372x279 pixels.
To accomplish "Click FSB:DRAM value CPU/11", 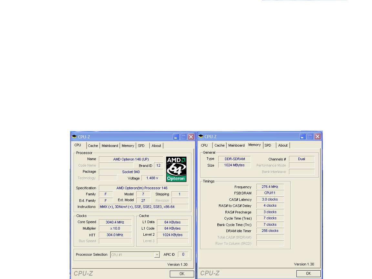I will click(270, 193).
